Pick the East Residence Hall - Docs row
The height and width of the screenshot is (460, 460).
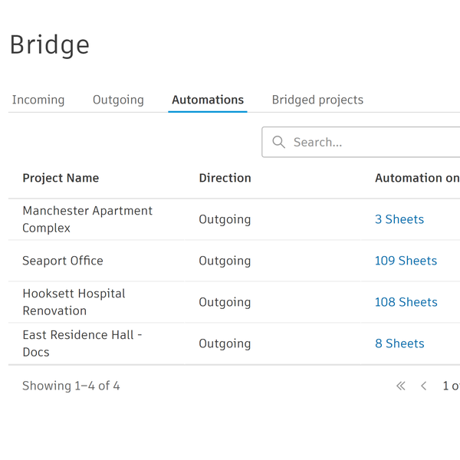click(82, 343)
